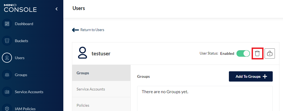The image size is (283, 111).
Task: Click the change password lock icon
Action: (x=270, y=53)
